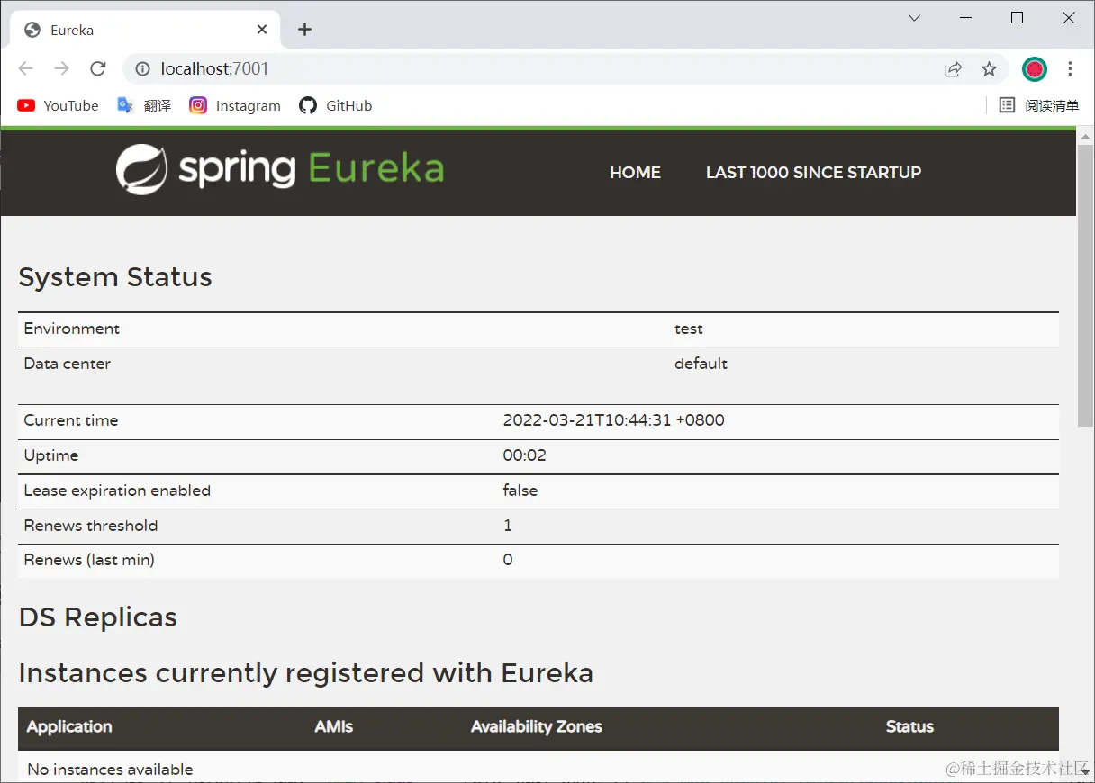1095x783 pixels.
Task: Click the Availability Zones column header
Action: (537, 726)
